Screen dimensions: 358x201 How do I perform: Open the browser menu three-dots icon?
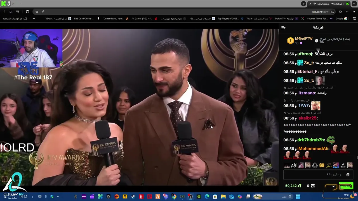pyautogui.click(x=4, y=12)
